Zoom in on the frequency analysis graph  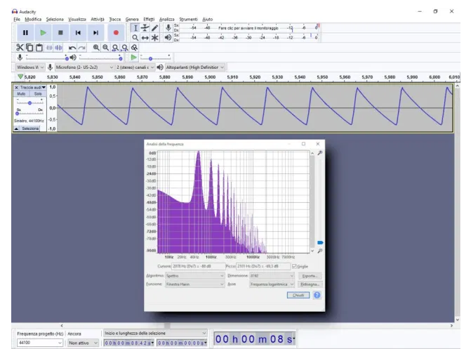[x=320, y=153]
